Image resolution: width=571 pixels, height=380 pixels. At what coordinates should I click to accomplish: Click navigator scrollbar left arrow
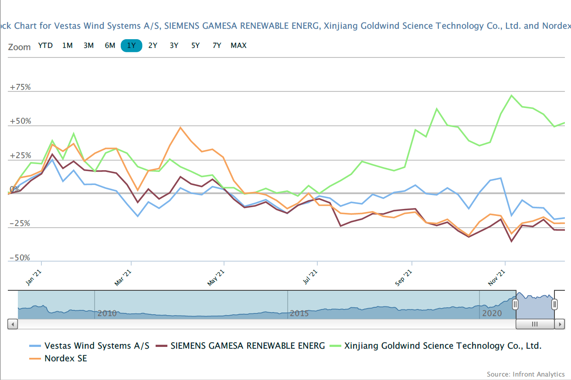(13, 324)
